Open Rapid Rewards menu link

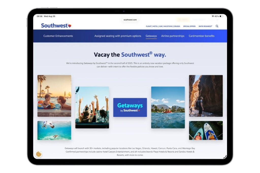coord(205,26)
